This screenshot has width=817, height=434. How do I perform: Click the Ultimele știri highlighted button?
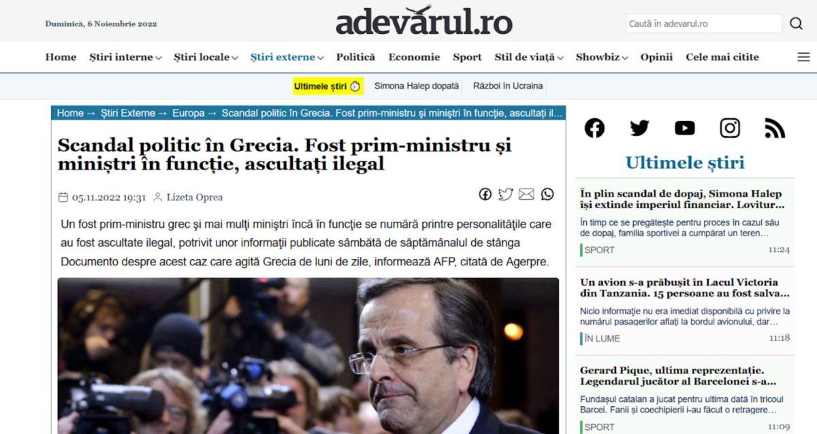[x=327, y=86]
